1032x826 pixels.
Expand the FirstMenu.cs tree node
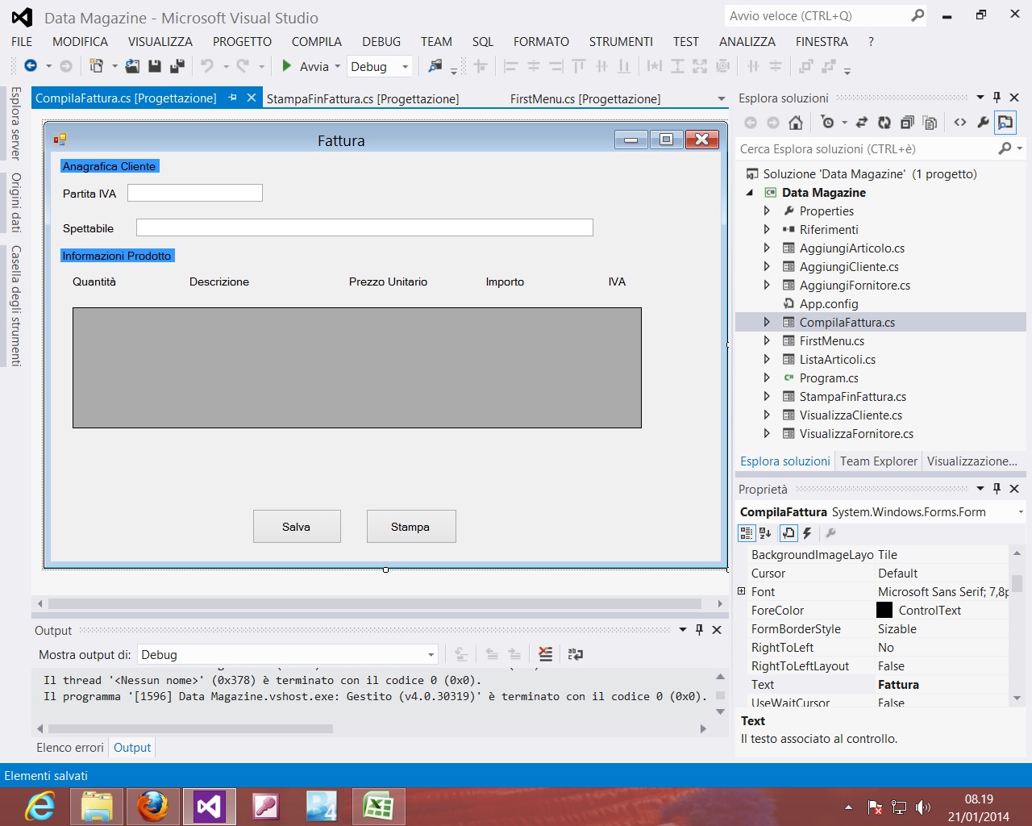[x=767, y=340]
